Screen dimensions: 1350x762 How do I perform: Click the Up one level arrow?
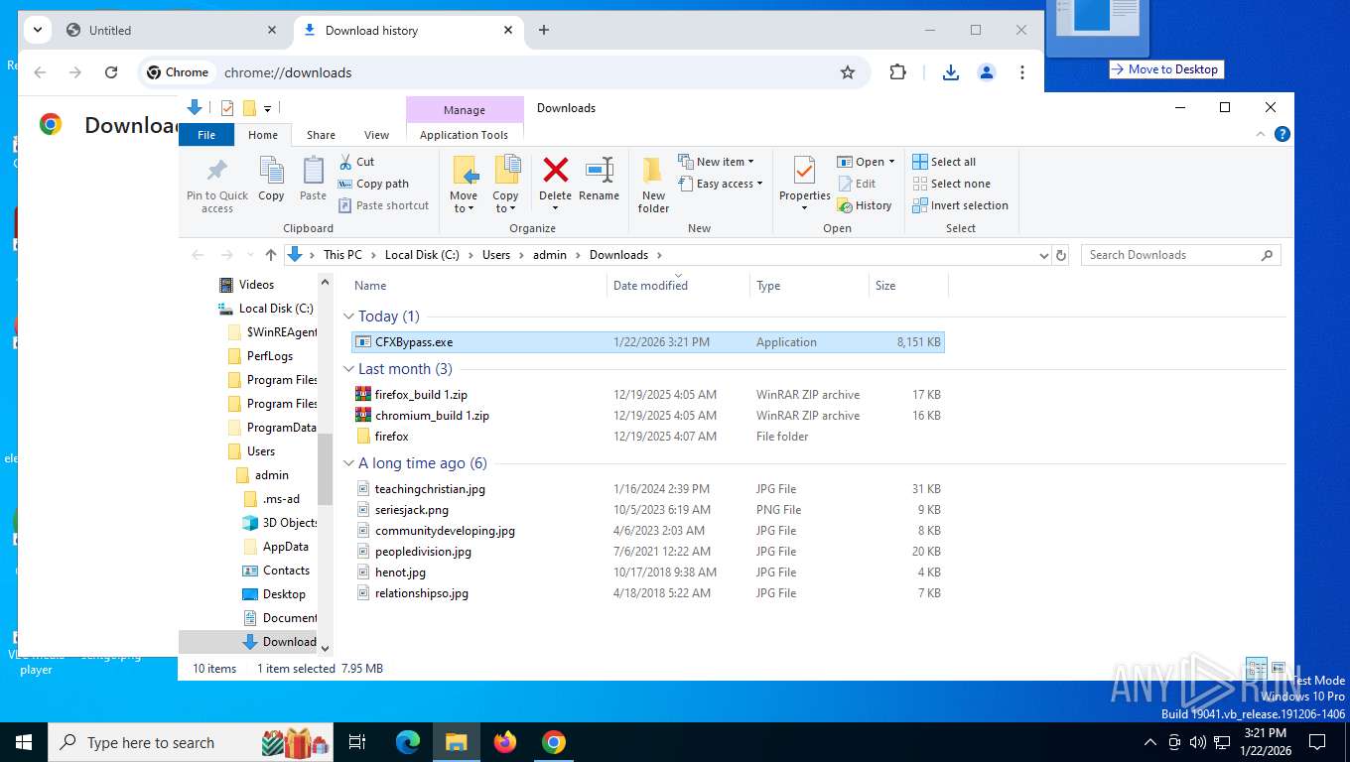pos(271,255)
